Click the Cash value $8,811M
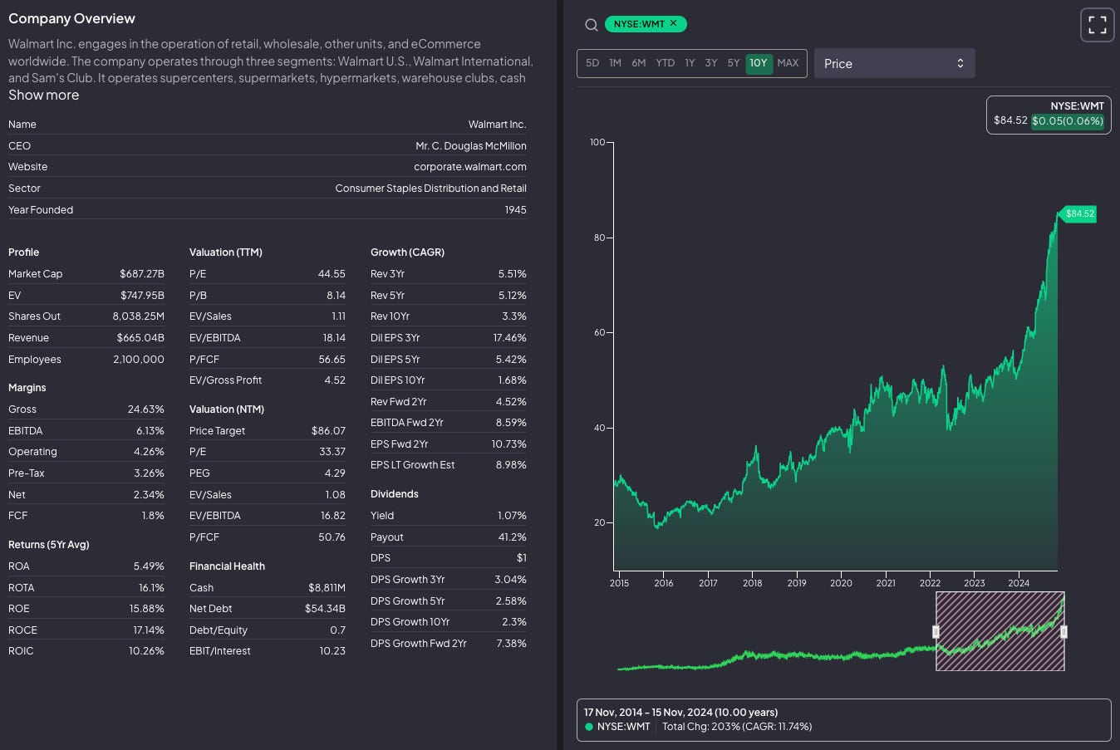The height and width of the screenshot is (750, 1120). (x=327, y=588)
